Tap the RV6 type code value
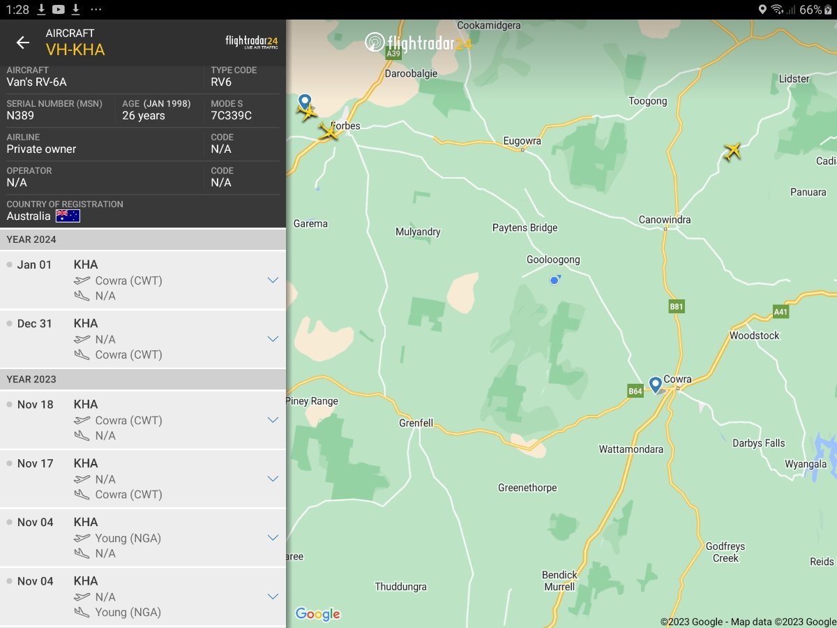 (221, 82)
